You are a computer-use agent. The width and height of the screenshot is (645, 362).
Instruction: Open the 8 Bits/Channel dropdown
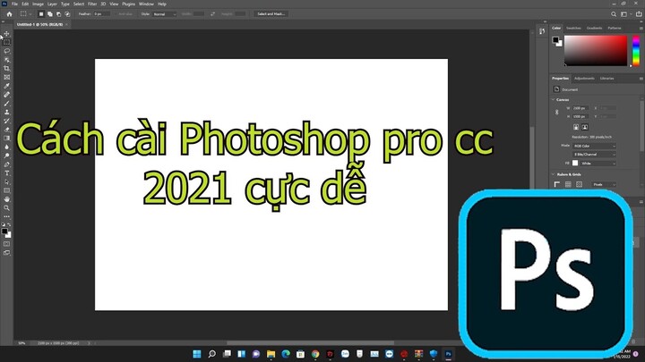[595, 155]
